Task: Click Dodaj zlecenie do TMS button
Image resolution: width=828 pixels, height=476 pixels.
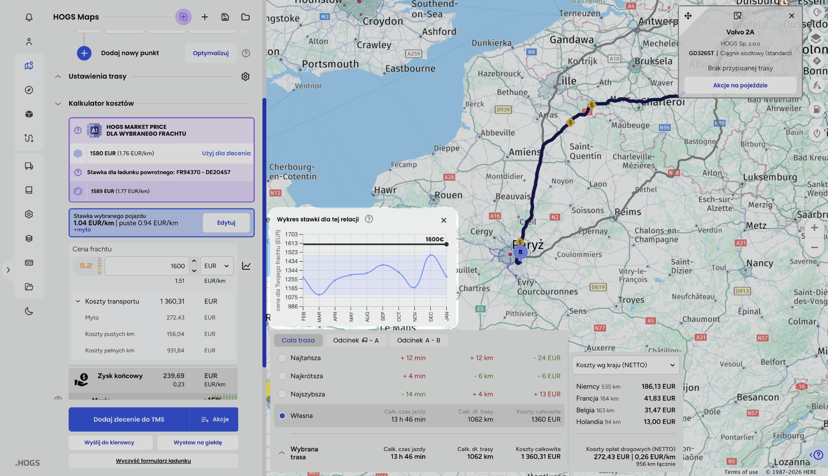Action: pos(129,420)
